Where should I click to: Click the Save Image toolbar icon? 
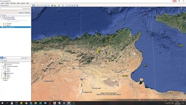coord(72,6)
